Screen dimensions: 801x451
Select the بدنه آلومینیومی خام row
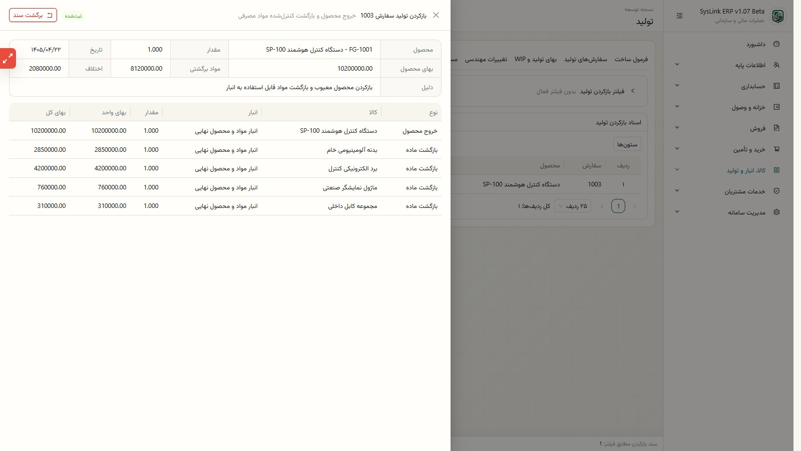pos(225,150)
